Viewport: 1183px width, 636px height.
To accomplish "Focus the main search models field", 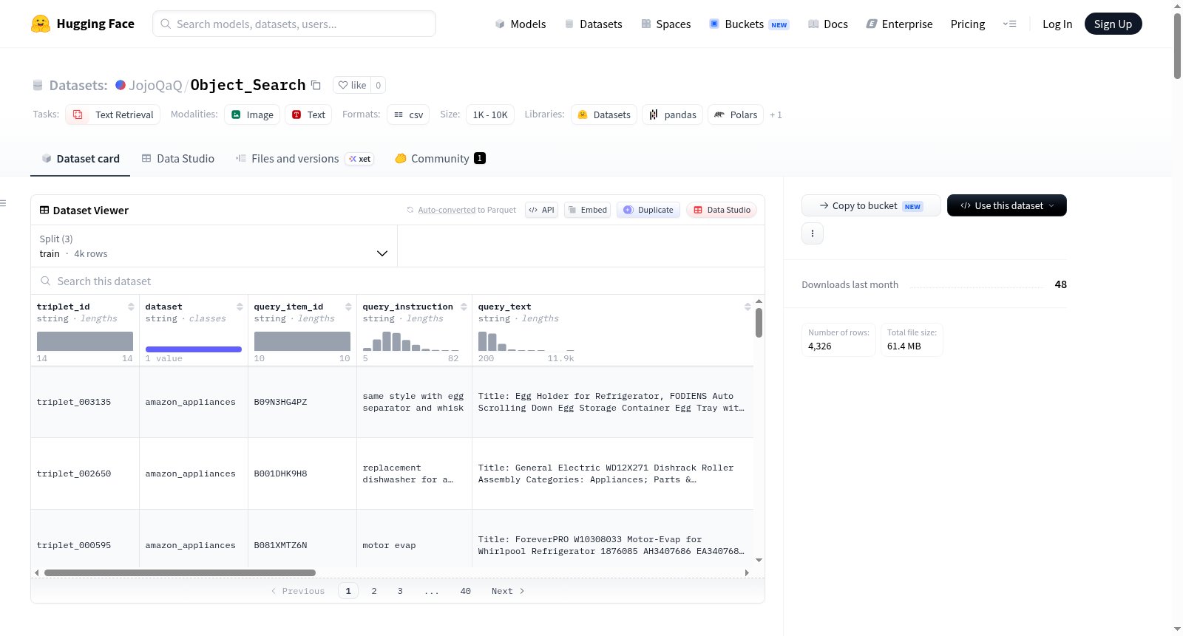I will (294, 24).
